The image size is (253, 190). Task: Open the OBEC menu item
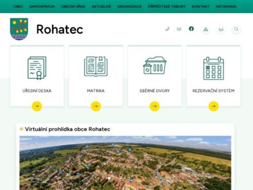pos(18,7)
